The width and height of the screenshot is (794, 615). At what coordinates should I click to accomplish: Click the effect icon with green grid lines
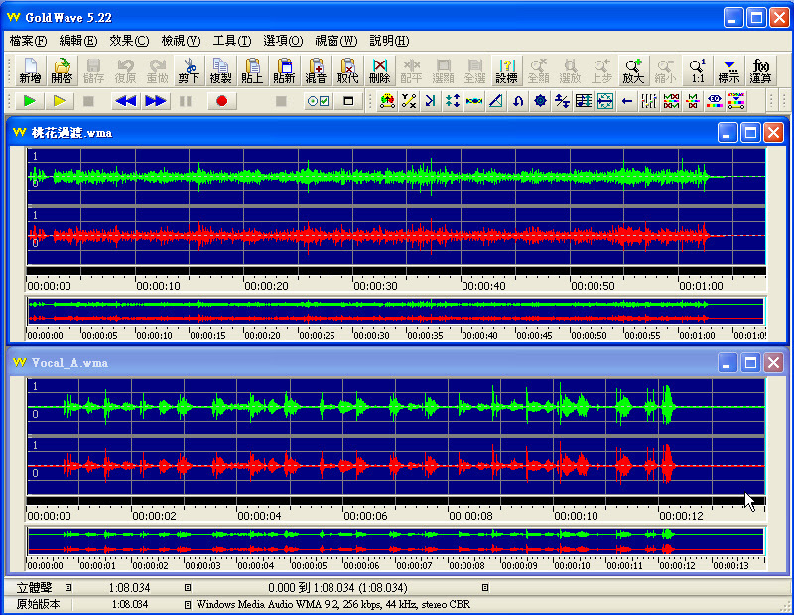click(x=605, y=101)
